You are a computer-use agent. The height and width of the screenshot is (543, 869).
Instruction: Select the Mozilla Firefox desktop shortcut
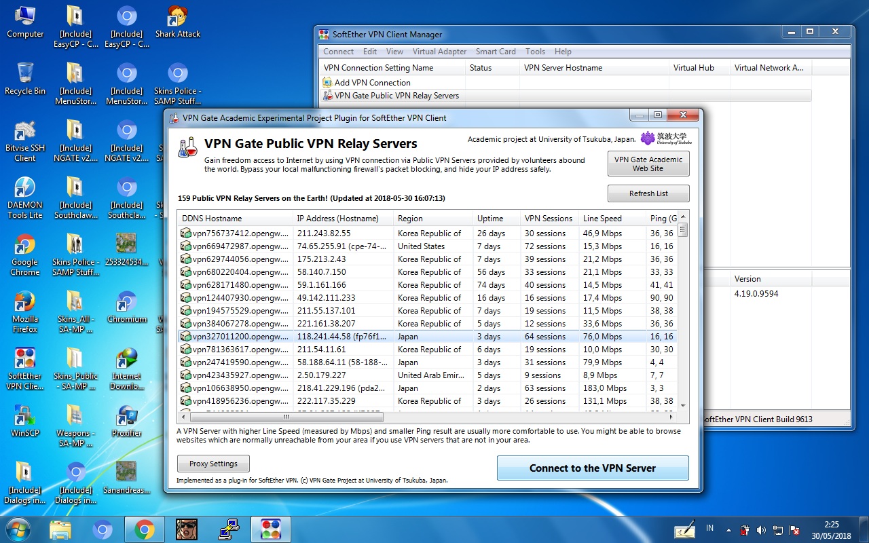[25, 312]
